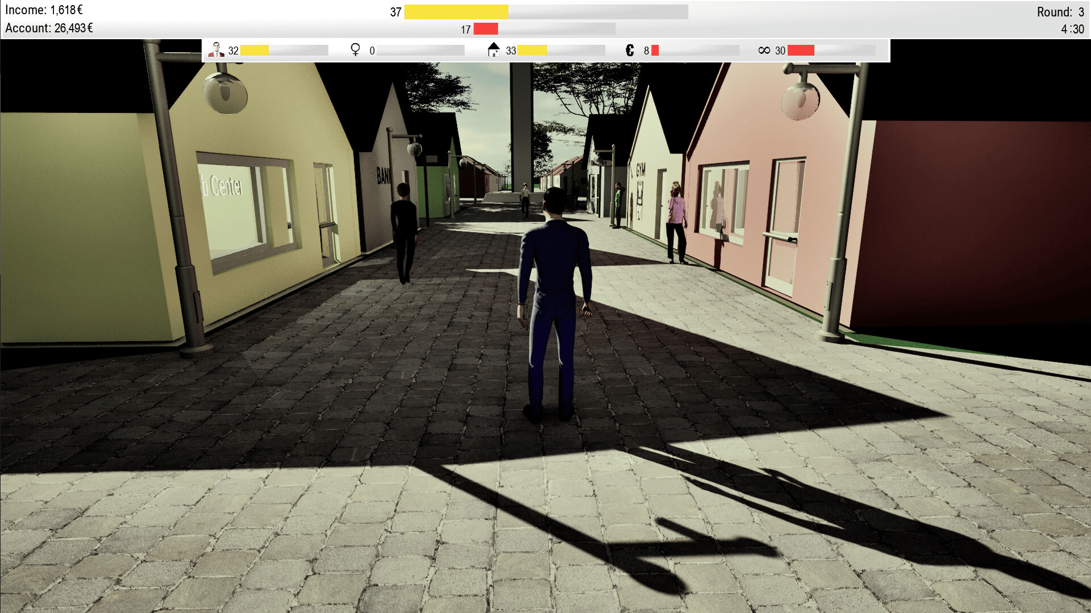Viewport: 1091px width, 613px height.
Task: Click the female symbol relationship icon
Action: pos(355,50)
